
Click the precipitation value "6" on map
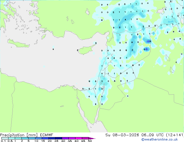145,50
